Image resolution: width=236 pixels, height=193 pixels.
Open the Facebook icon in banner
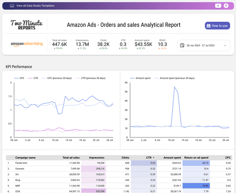point(226,6)
